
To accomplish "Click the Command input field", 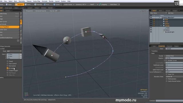I will [169, 101].
